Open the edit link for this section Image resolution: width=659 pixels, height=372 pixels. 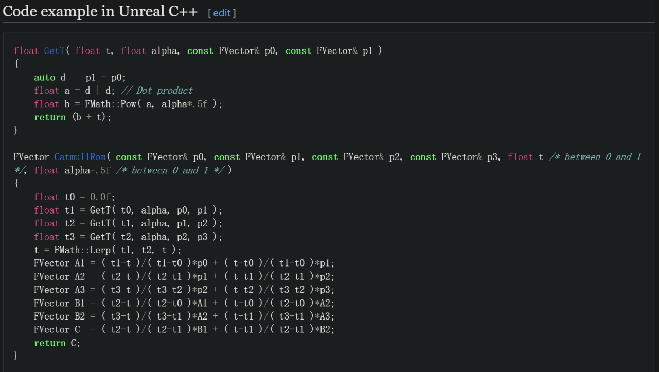(x=222, y=13)
